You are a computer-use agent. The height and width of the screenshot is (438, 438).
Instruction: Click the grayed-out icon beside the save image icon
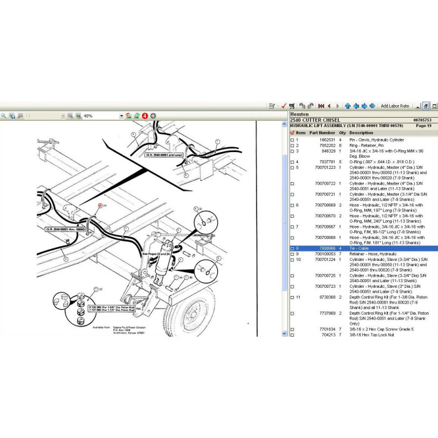click(x=20, y=116)
